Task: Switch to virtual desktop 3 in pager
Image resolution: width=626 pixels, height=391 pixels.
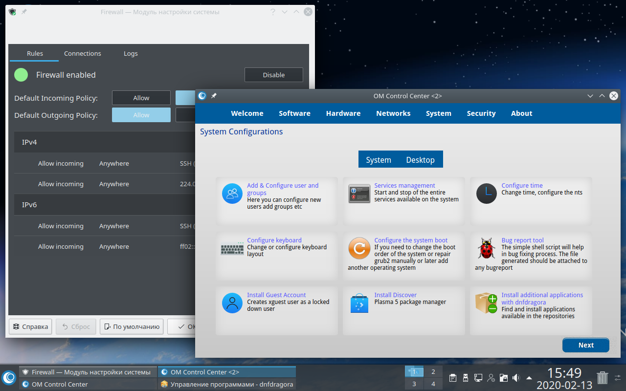Action: point(414,384)
